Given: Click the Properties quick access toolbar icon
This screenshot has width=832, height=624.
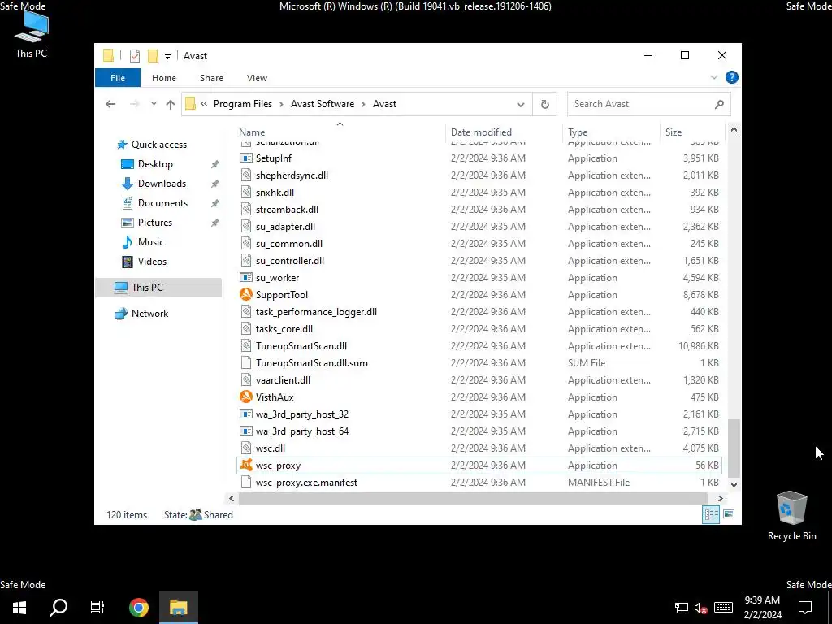Looking at the screenshot, I should 135,56.
